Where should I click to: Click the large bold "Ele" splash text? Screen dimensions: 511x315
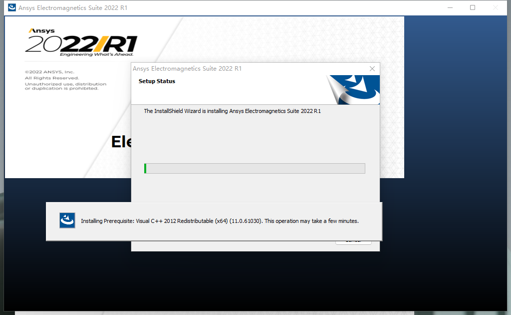coord(121,142)
